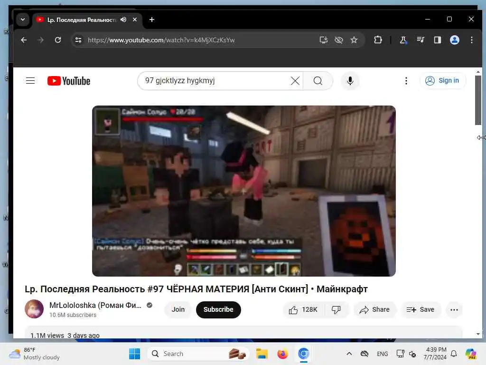Viewport: 486px width, 365px height.
Task: Toggle the browser side panel
Action: coord(437,40)
